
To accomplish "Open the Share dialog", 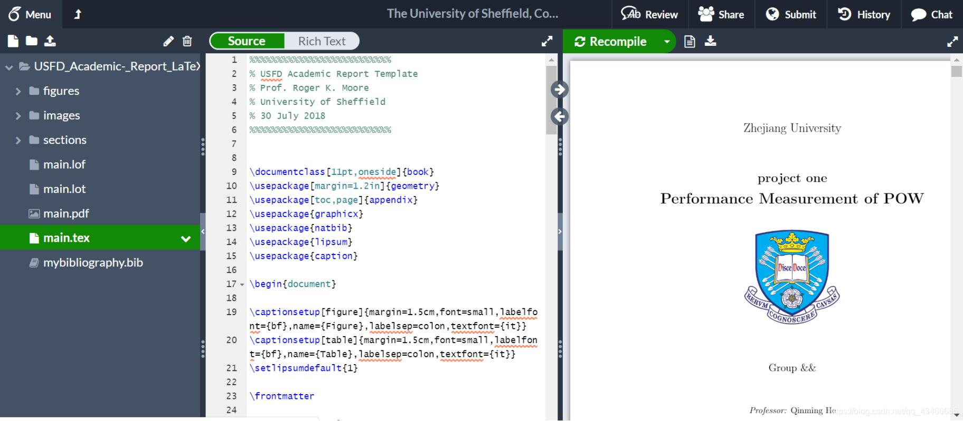I will (721, 14).
